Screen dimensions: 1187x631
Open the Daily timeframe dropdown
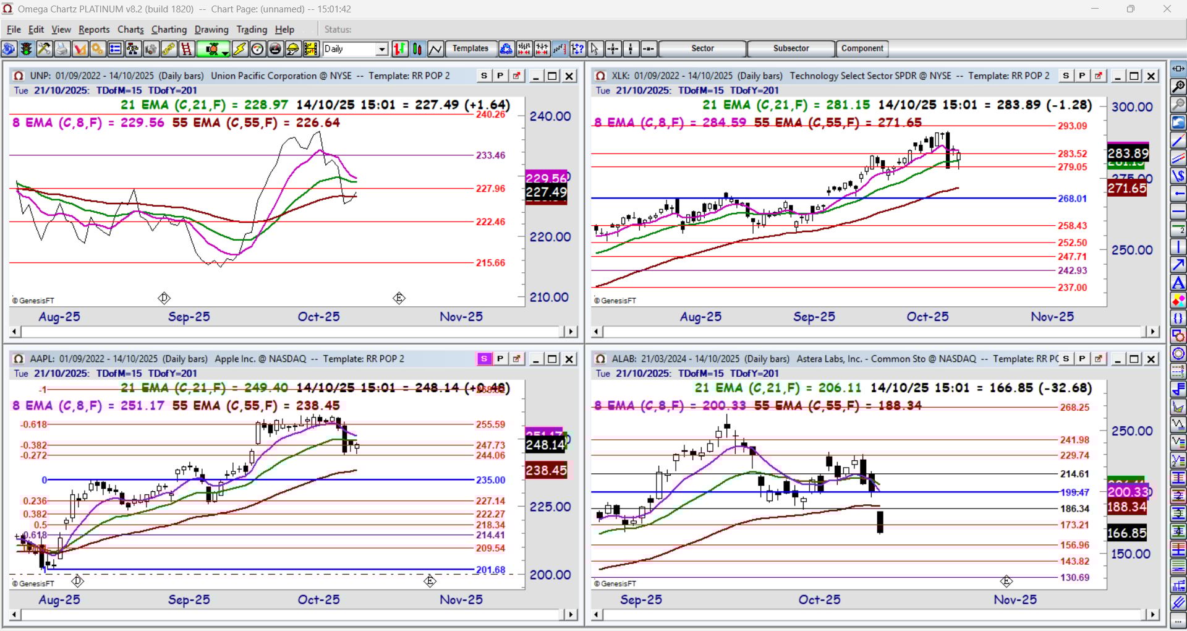coord(382,49)
